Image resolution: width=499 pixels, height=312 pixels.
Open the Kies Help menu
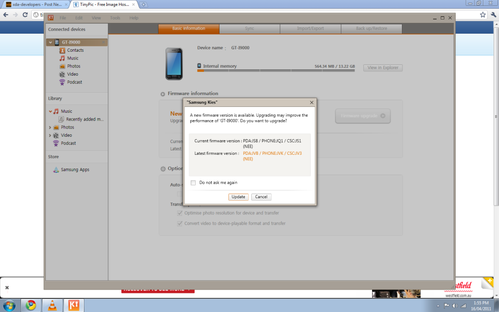click(134, 18)
